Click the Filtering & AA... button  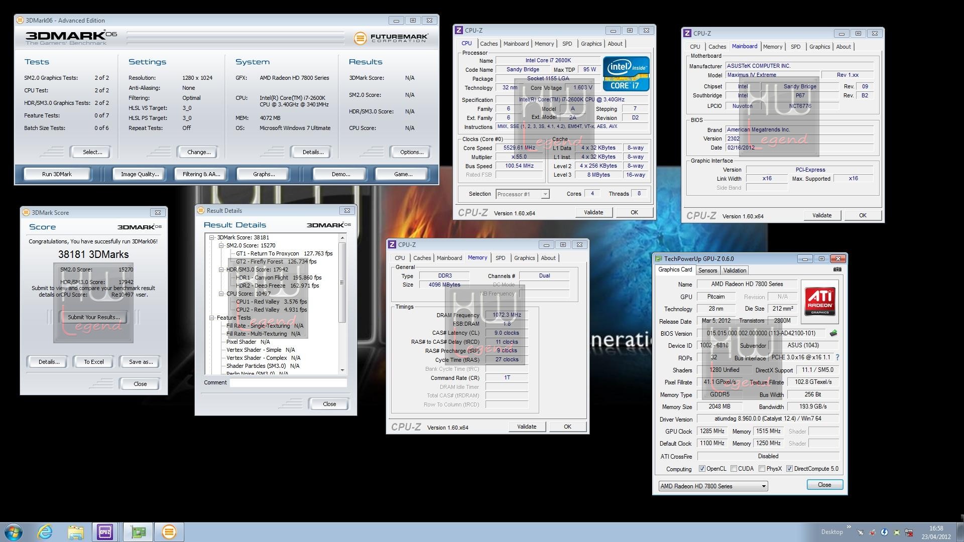click(201, 174)
